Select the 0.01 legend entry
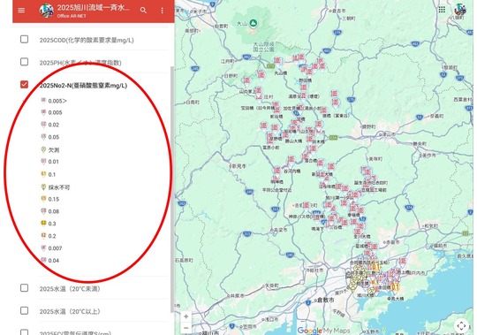The image size is (477, 335). (50, 162)
